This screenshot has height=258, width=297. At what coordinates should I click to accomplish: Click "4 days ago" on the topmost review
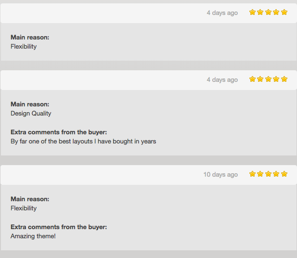pos(222,13)
